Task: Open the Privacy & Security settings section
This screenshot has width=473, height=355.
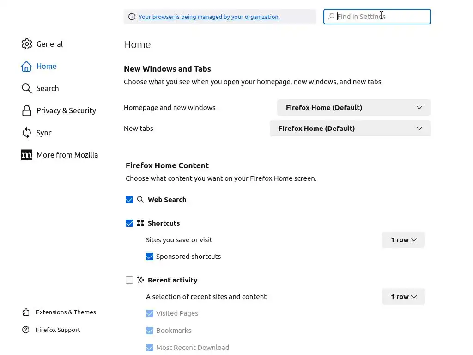Action: click(66, 110)
